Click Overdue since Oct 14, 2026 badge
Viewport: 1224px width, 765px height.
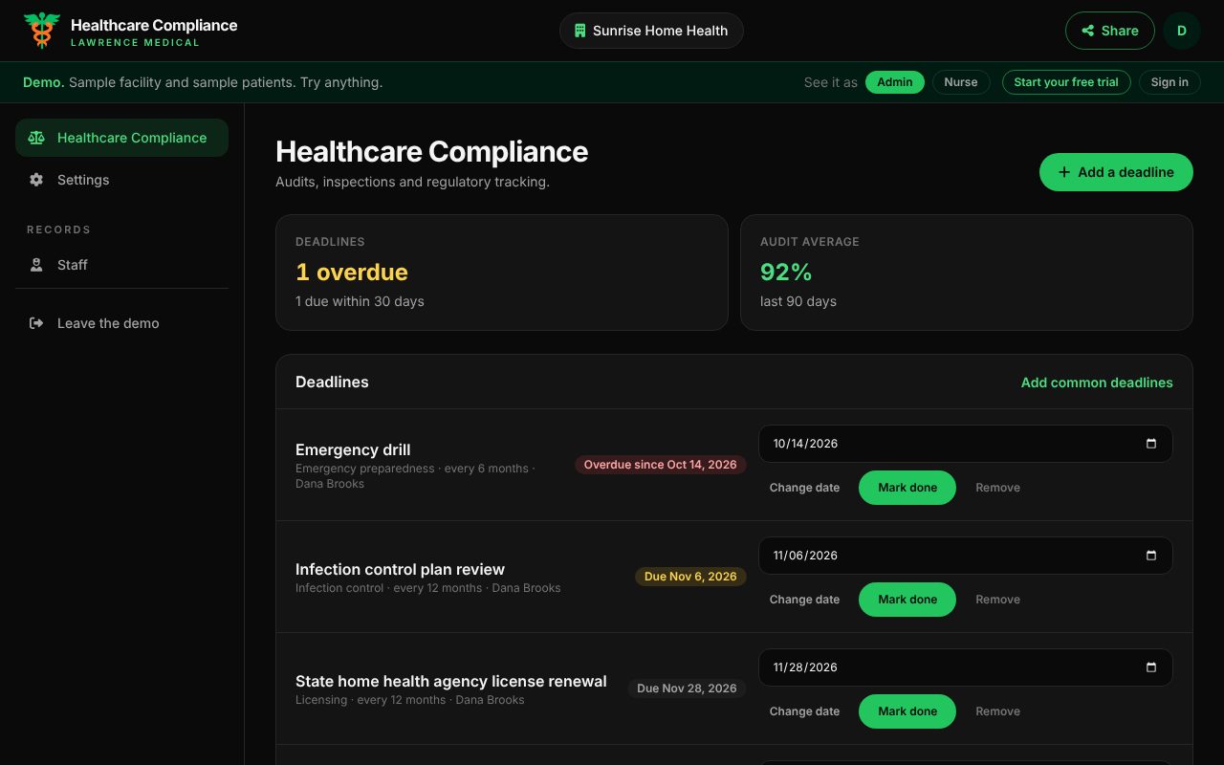[x=661, y=465]
